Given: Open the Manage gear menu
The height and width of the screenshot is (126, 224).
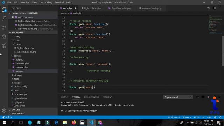Looking at the screenshot, I should click(4, 111).
